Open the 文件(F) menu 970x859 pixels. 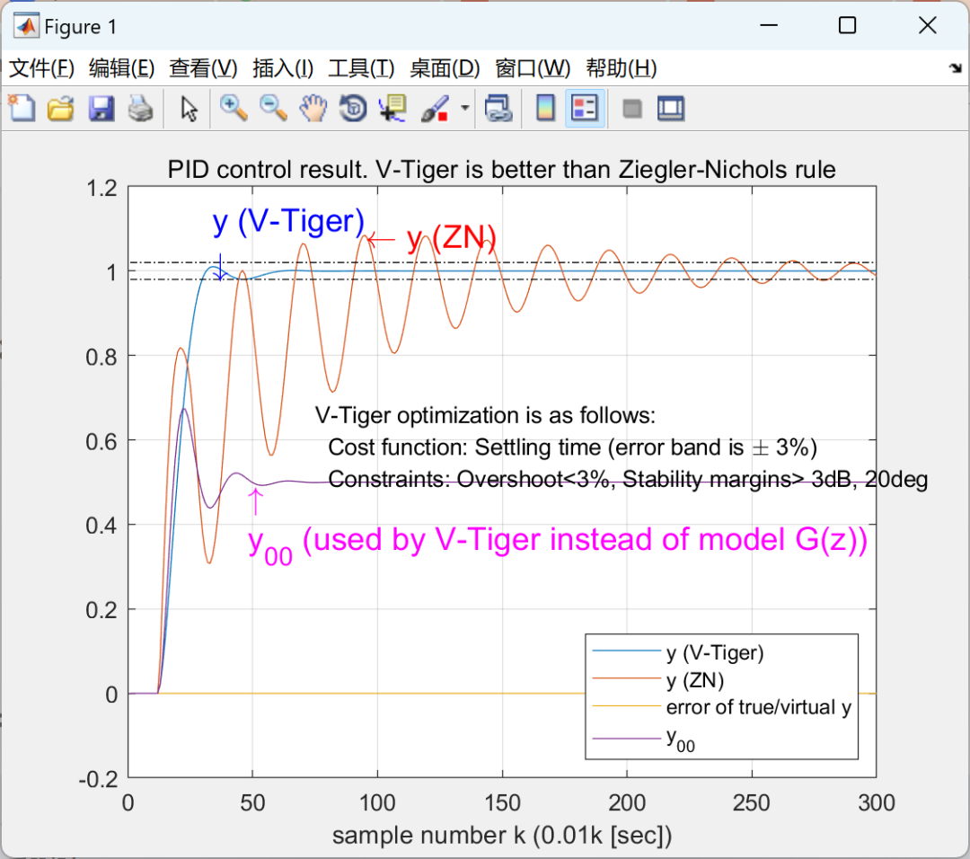click(x=41, y=68)
